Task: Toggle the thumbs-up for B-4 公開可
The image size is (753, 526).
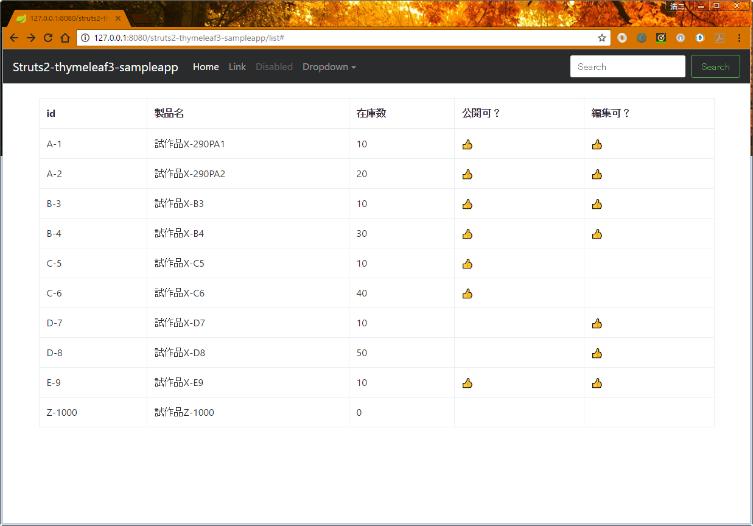Action: click(468, 234)
